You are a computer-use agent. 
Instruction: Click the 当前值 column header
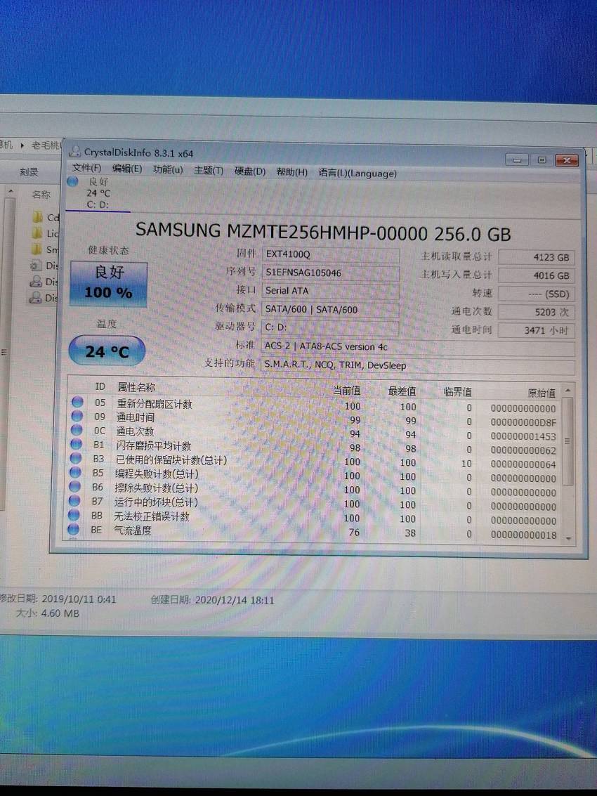click(x=347, y=390)
